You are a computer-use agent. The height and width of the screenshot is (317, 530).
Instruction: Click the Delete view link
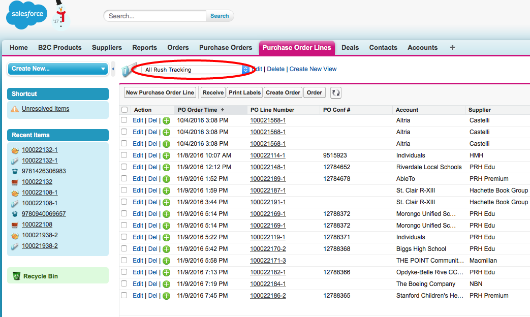[276, 69]
